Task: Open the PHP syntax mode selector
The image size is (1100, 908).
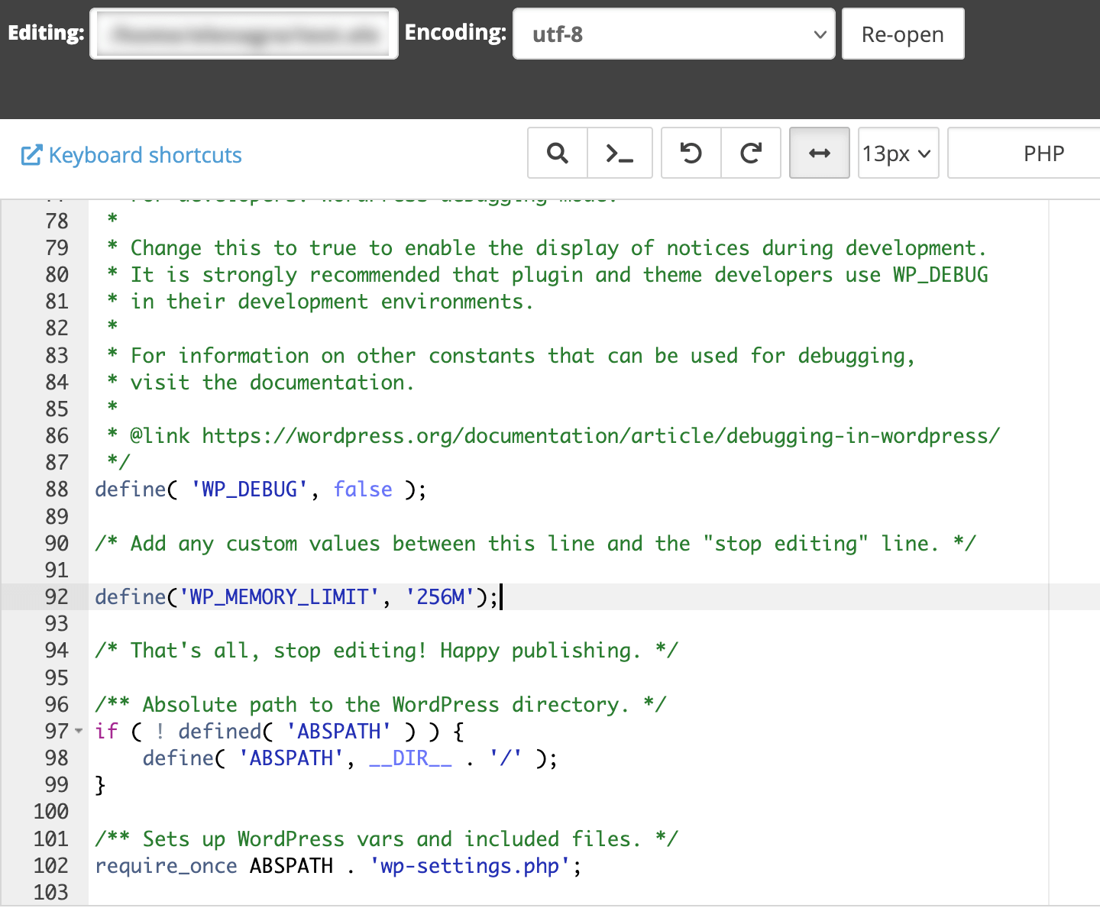Action: click(x=1039, y=153)
